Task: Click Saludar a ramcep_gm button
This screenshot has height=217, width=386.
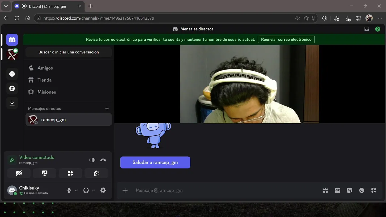Action: click(155, 162)
